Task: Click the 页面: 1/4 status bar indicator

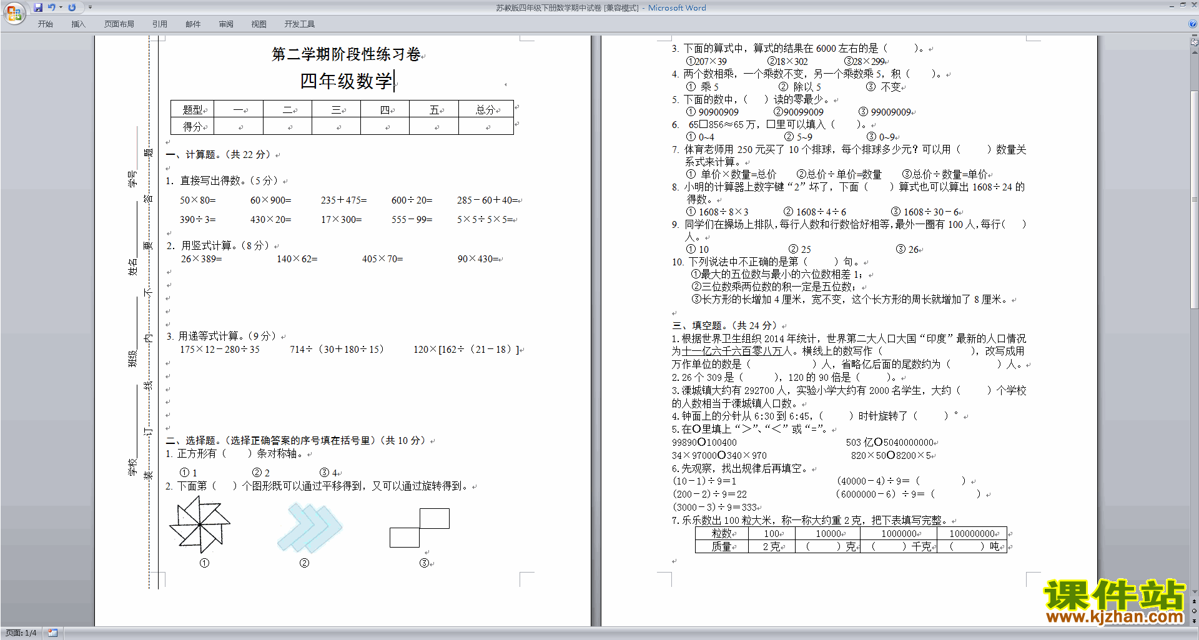Action: [21, 633]
